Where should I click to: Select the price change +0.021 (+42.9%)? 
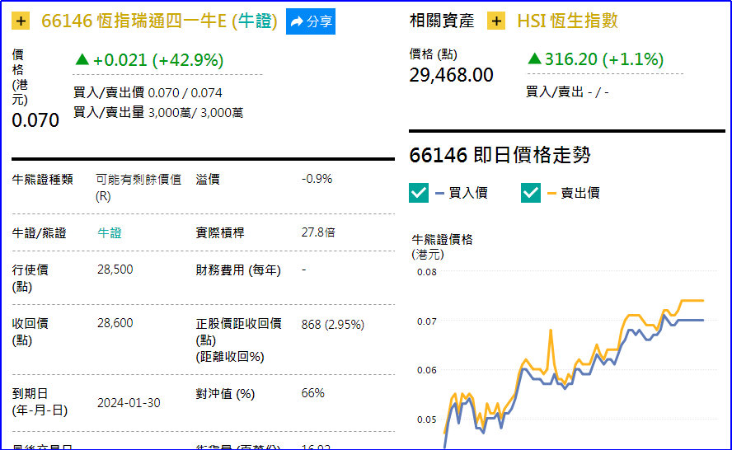(x=149, y=60)
